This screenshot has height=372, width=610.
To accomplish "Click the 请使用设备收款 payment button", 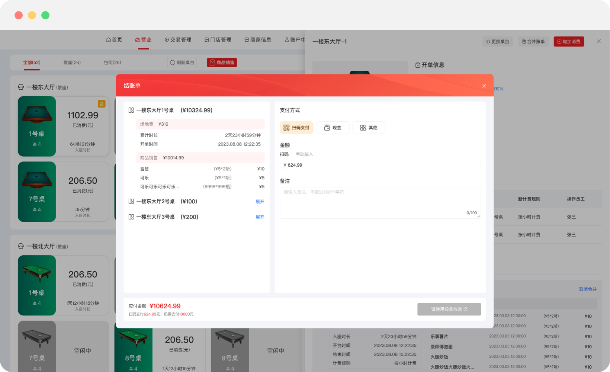I will 449,309.
